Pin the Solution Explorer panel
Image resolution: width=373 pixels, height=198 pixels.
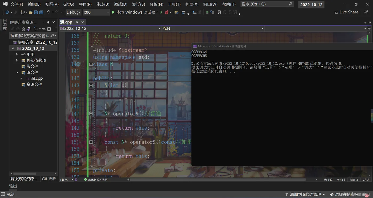point(48,22)
